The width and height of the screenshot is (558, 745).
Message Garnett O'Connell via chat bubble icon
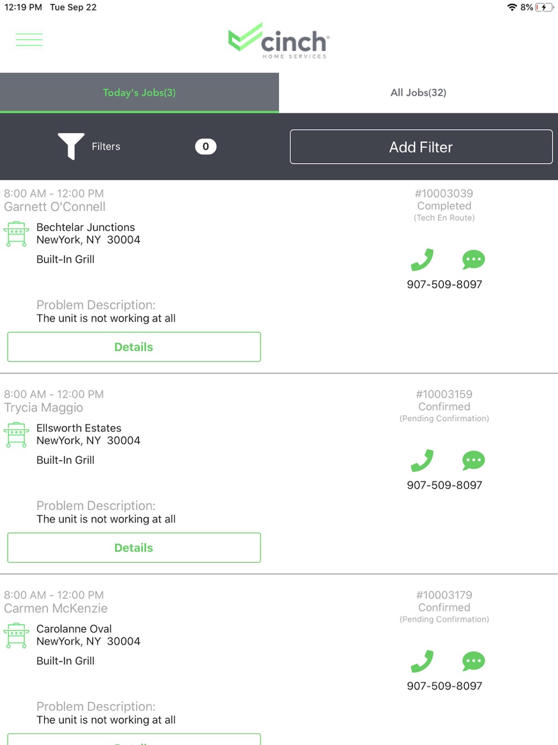(473, 260)
